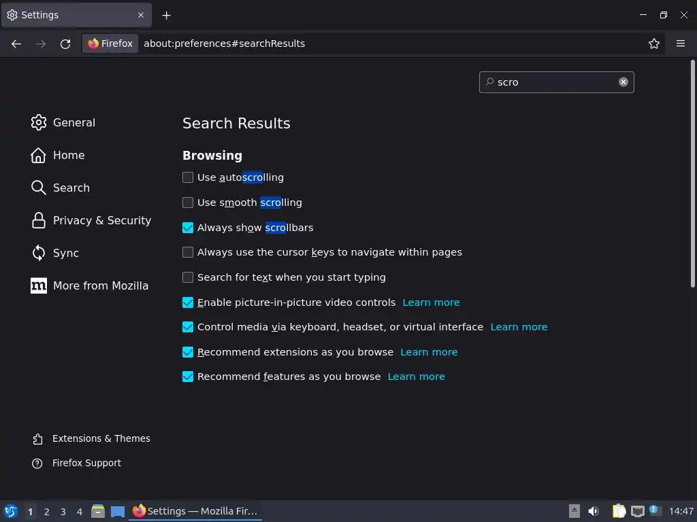Switch to workspace 1
Screen dimensions: 697x522
(x=30, y=512)
